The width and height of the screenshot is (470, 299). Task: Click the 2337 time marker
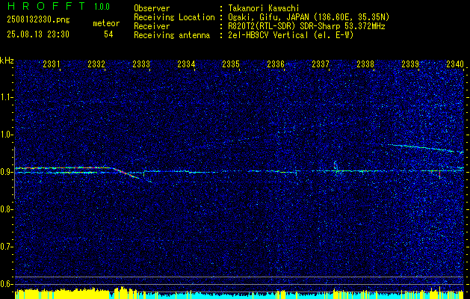coord(321,64)
